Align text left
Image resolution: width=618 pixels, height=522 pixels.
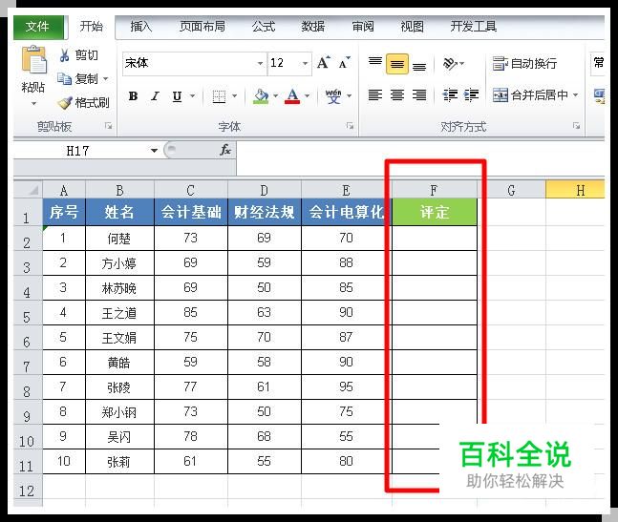(374, 94)
